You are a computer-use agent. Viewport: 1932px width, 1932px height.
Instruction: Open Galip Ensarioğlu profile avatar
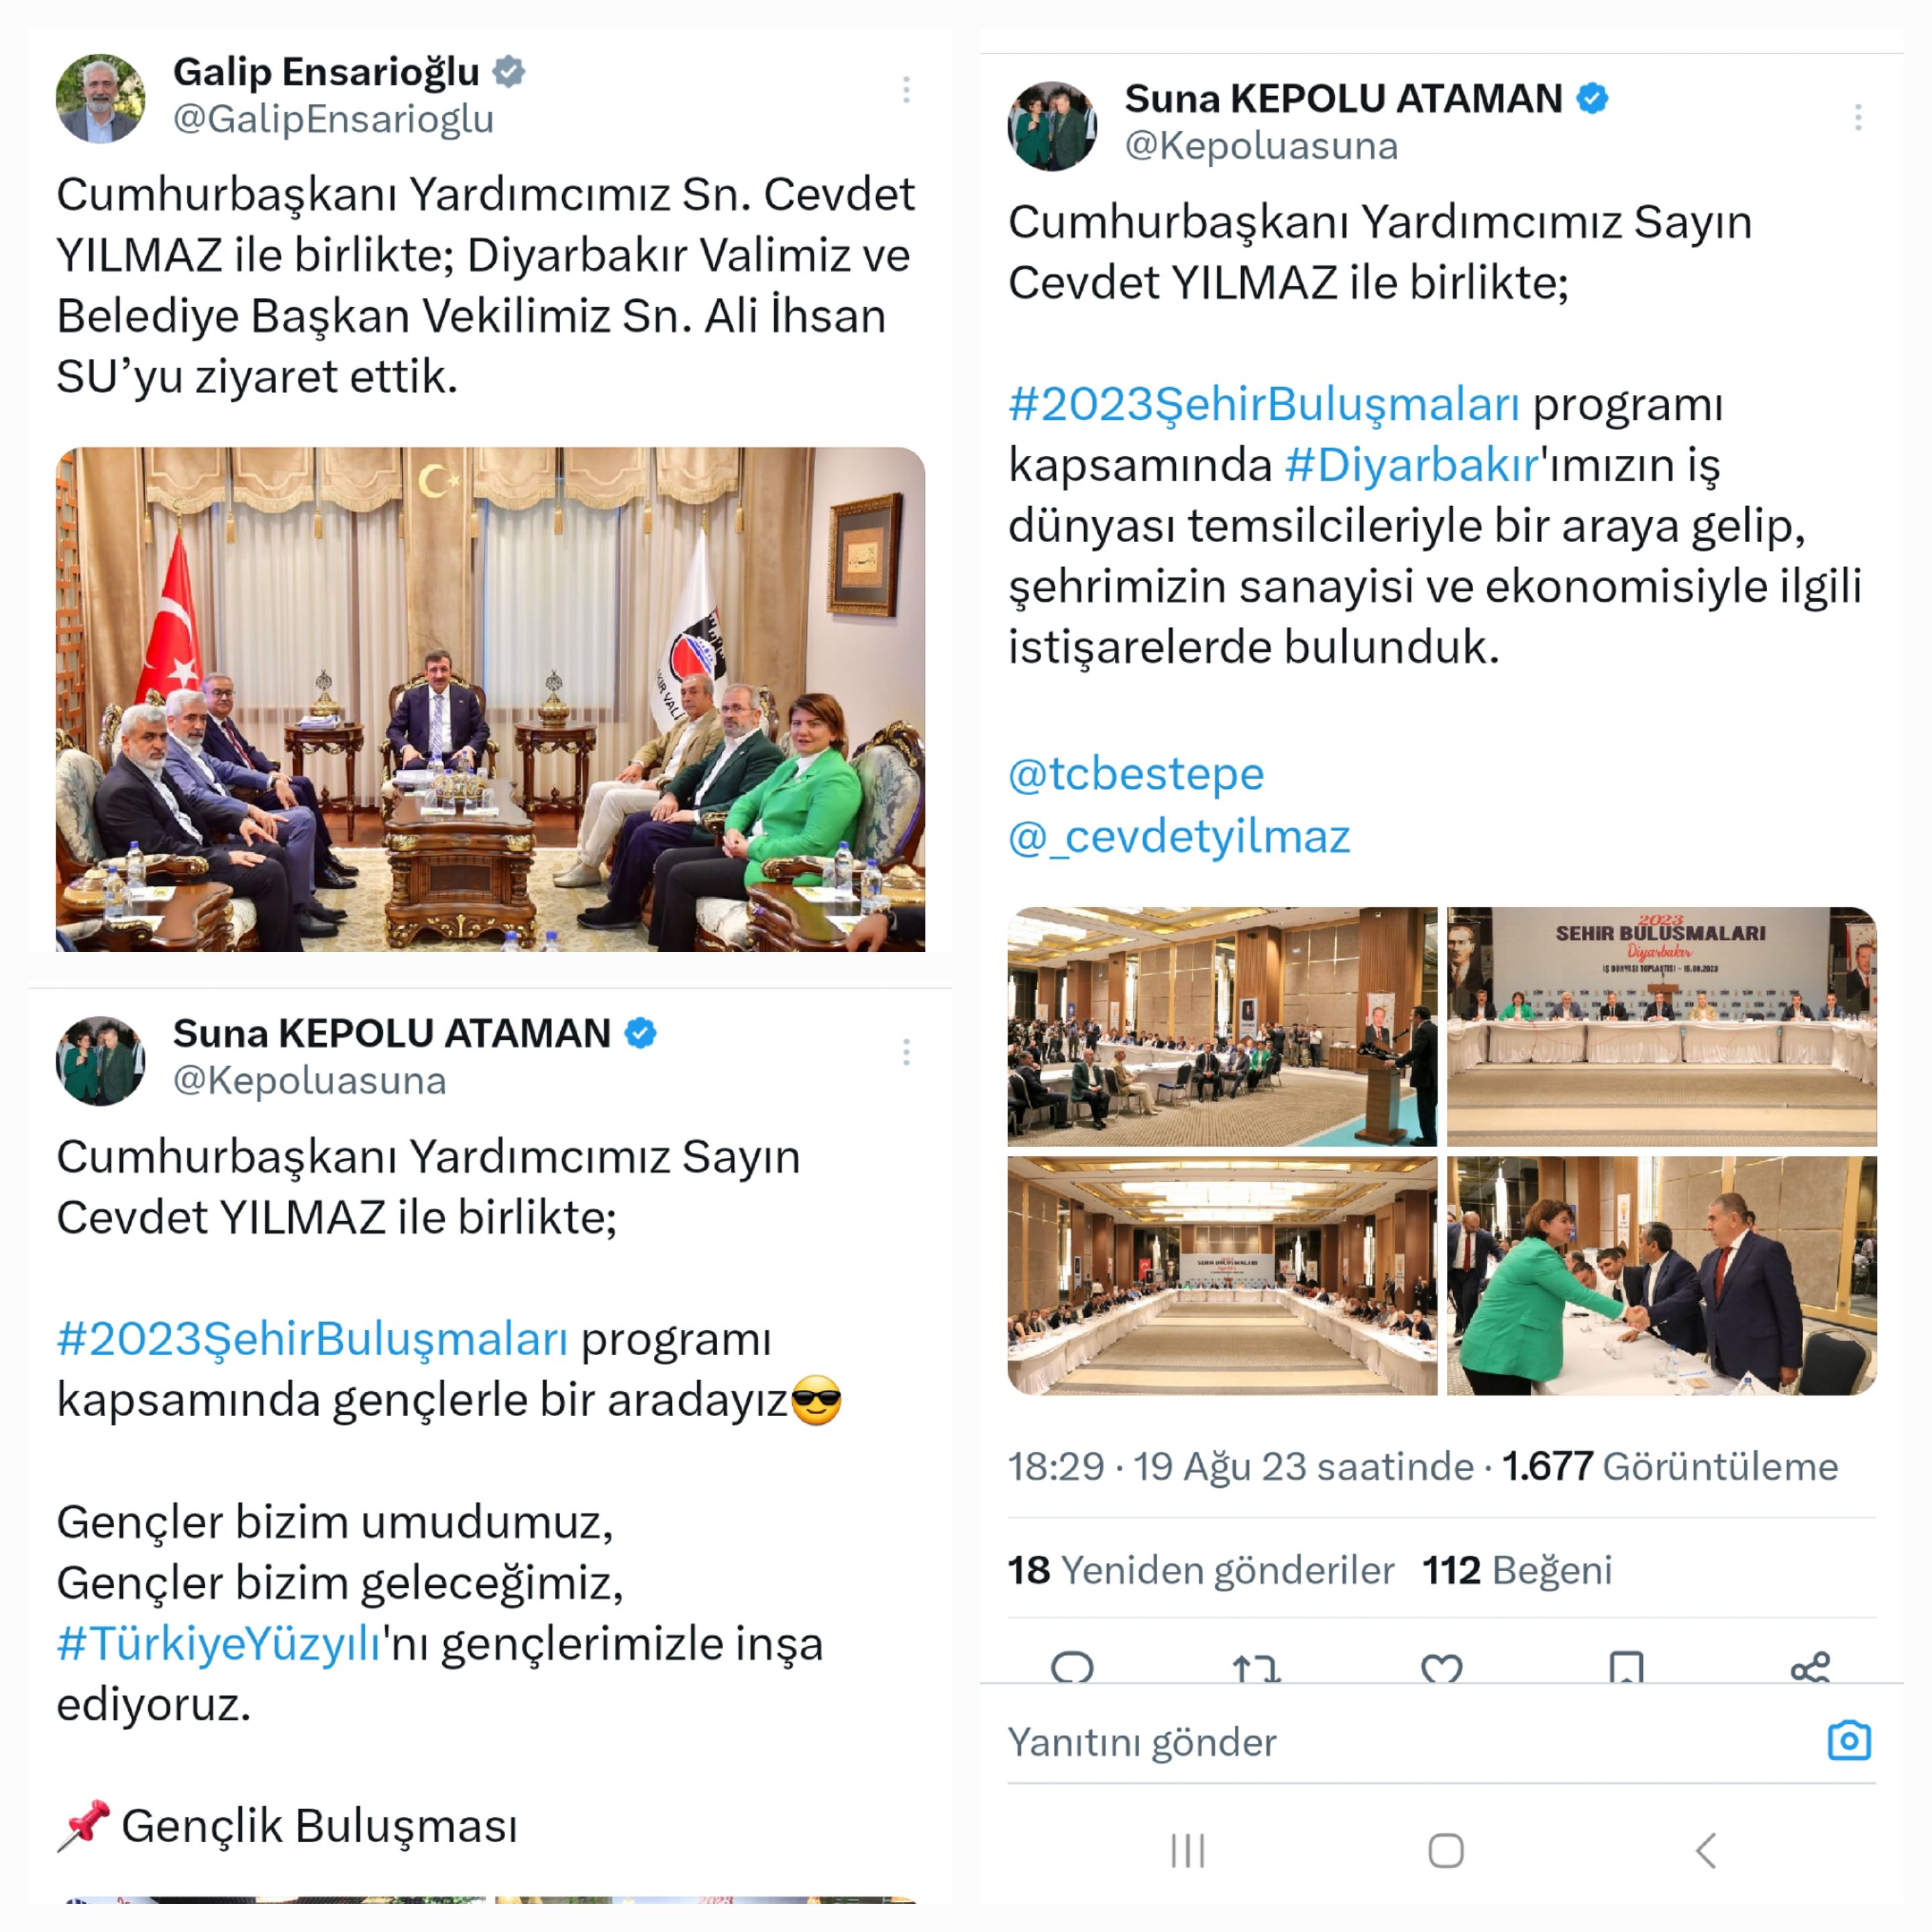click(x=100, y=98)
